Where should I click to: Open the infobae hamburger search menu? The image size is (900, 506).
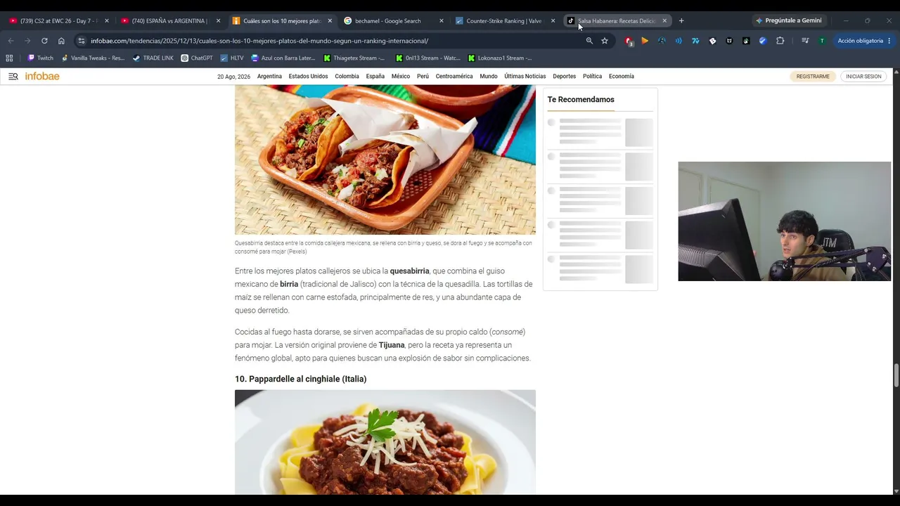13,76
